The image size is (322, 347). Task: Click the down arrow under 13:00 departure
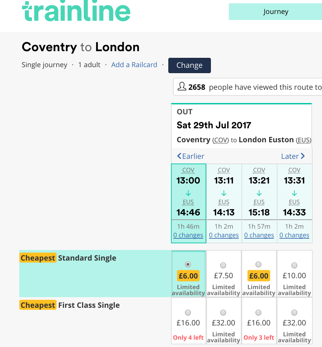(x=188, y=193)
